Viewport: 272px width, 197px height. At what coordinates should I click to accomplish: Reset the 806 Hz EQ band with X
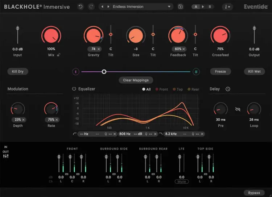coord(155,134)
